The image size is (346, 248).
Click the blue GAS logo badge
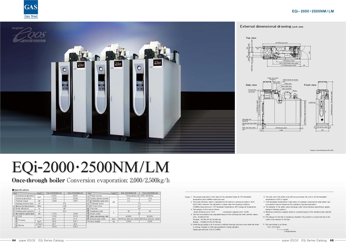click(x=31, y=7)
